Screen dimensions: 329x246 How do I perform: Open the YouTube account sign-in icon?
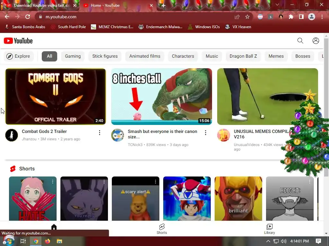coord(316,41)
